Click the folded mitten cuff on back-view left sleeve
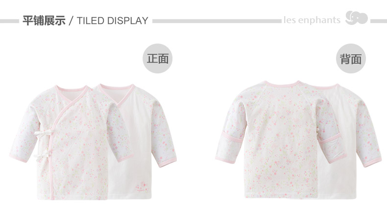 pos(232,140)
